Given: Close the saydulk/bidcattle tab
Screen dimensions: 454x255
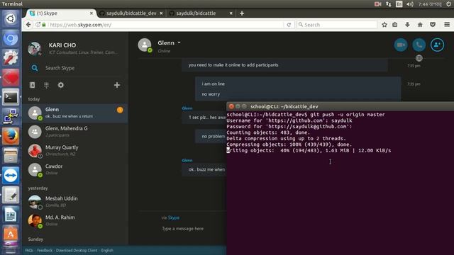Looking at the screenshot, I should (x=231, y=13).
